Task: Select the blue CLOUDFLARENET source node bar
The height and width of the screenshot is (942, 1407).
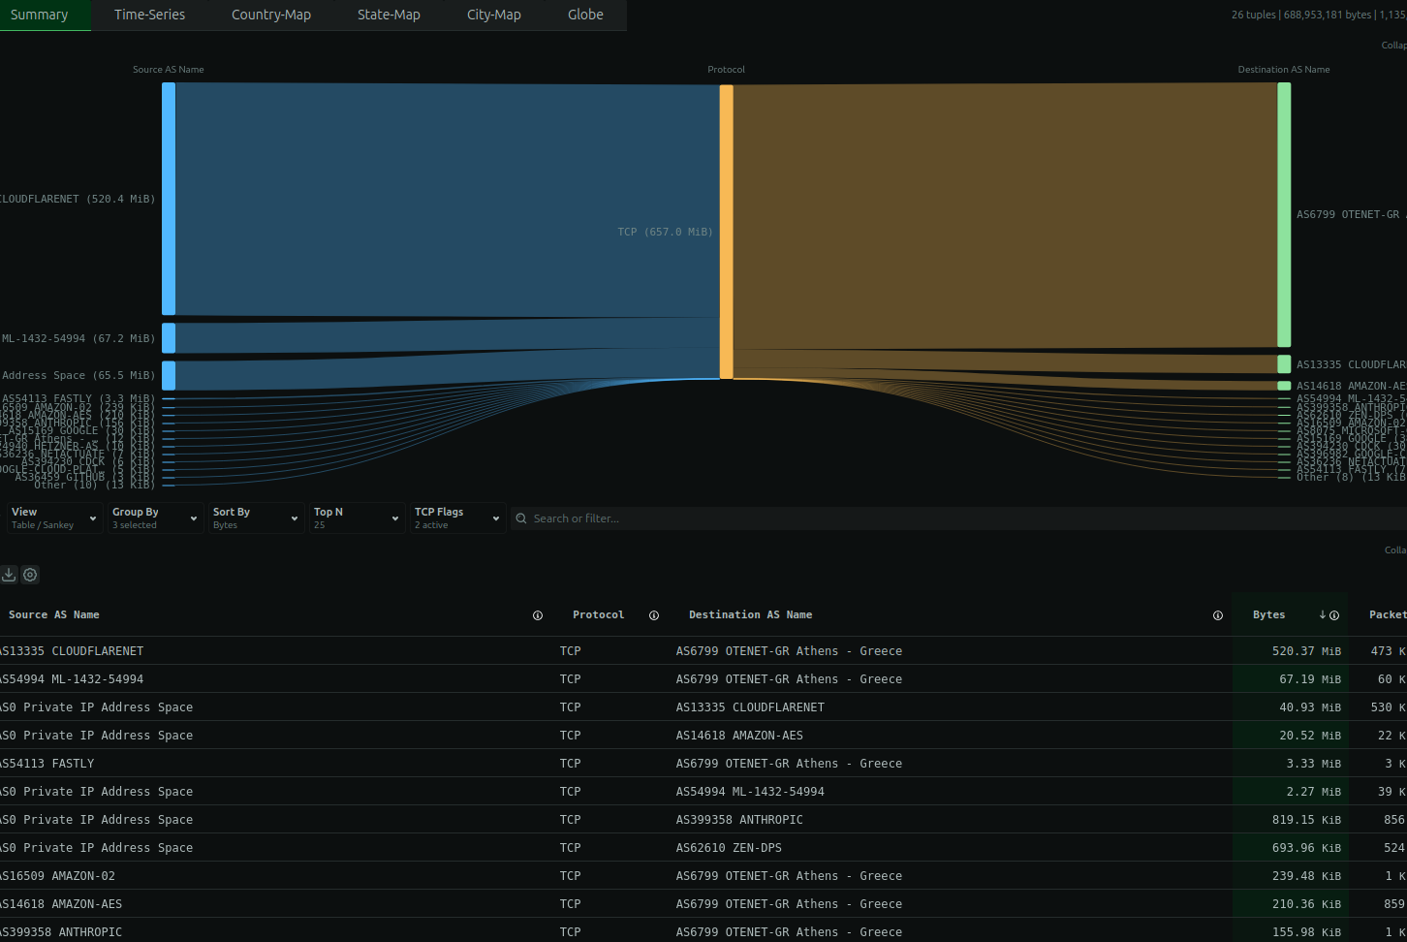Action: click(169, 199)
